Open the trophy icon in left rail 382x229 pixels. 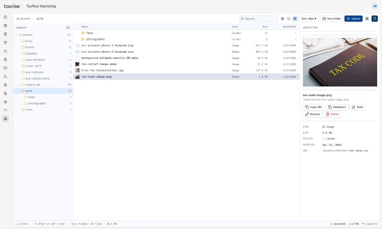tap(5, 43)
